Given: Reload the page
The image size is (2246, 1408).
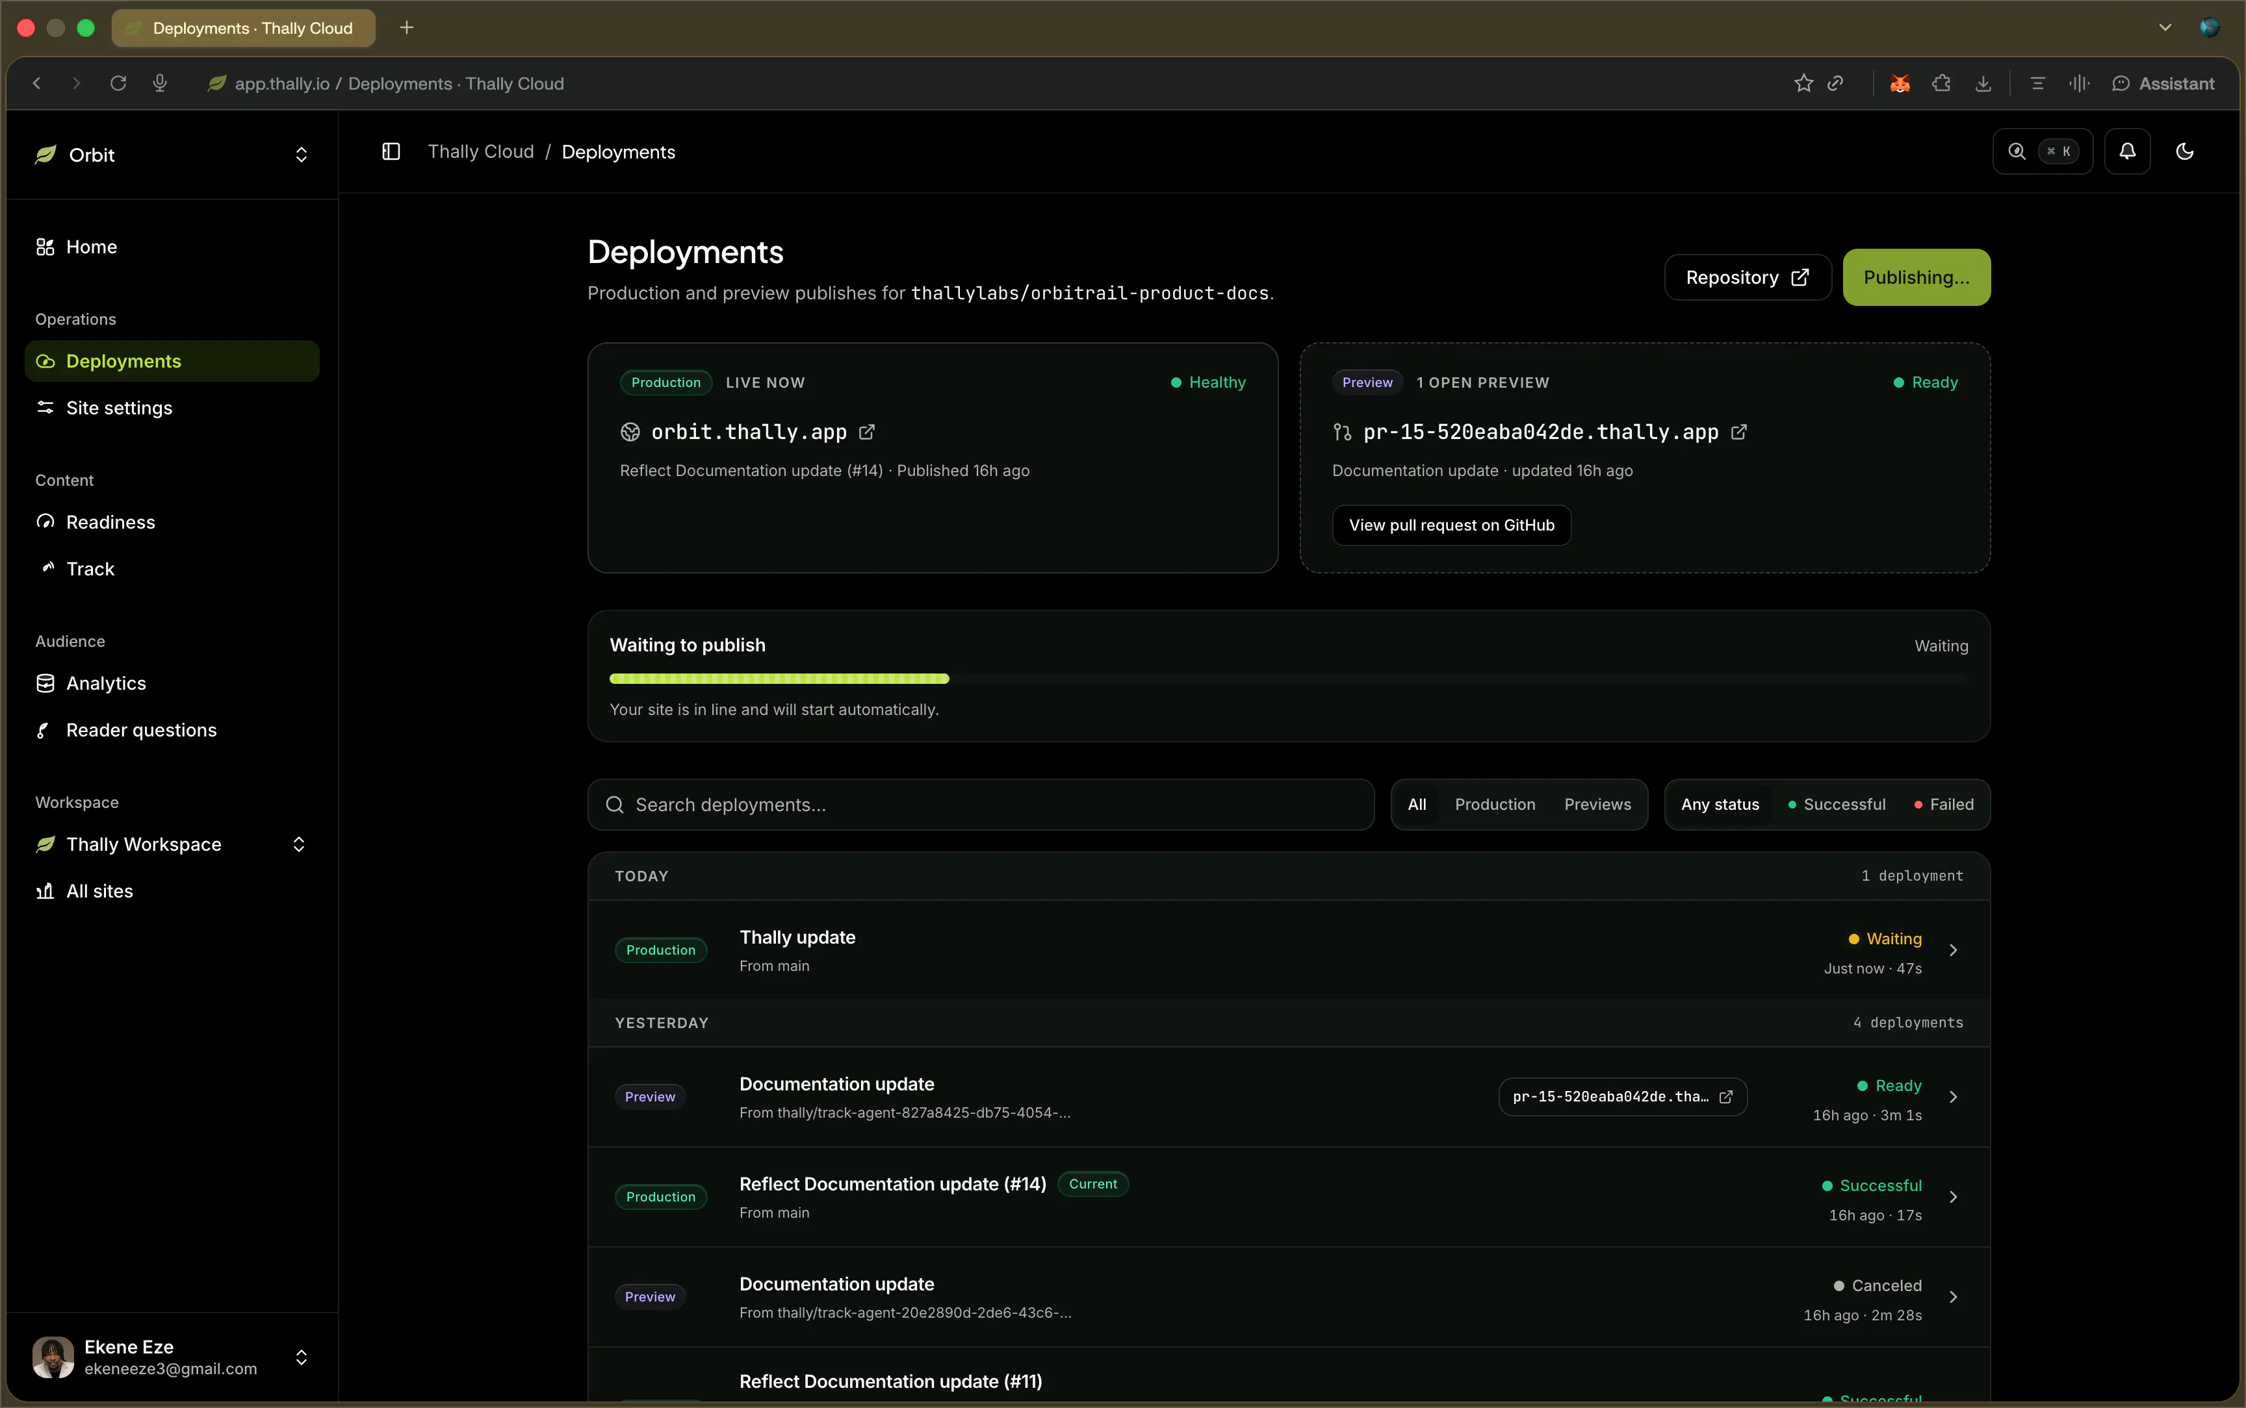Looking at the screenshot, I should pos(118,83).
